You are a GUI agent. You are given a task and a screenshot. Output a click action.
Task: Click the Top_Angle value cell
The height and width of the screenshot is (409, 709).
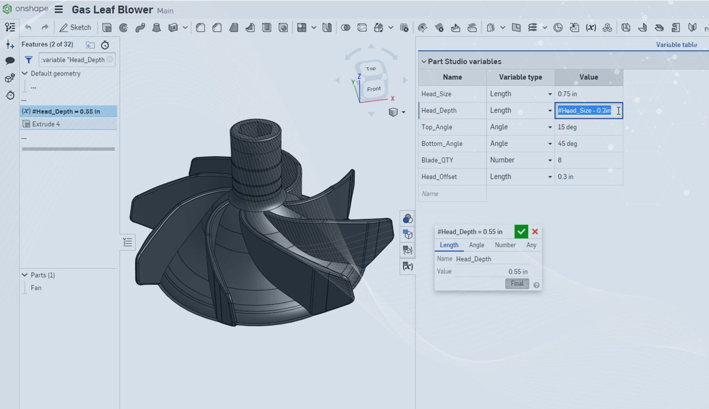pyautogui.click(x=588, y=127)
